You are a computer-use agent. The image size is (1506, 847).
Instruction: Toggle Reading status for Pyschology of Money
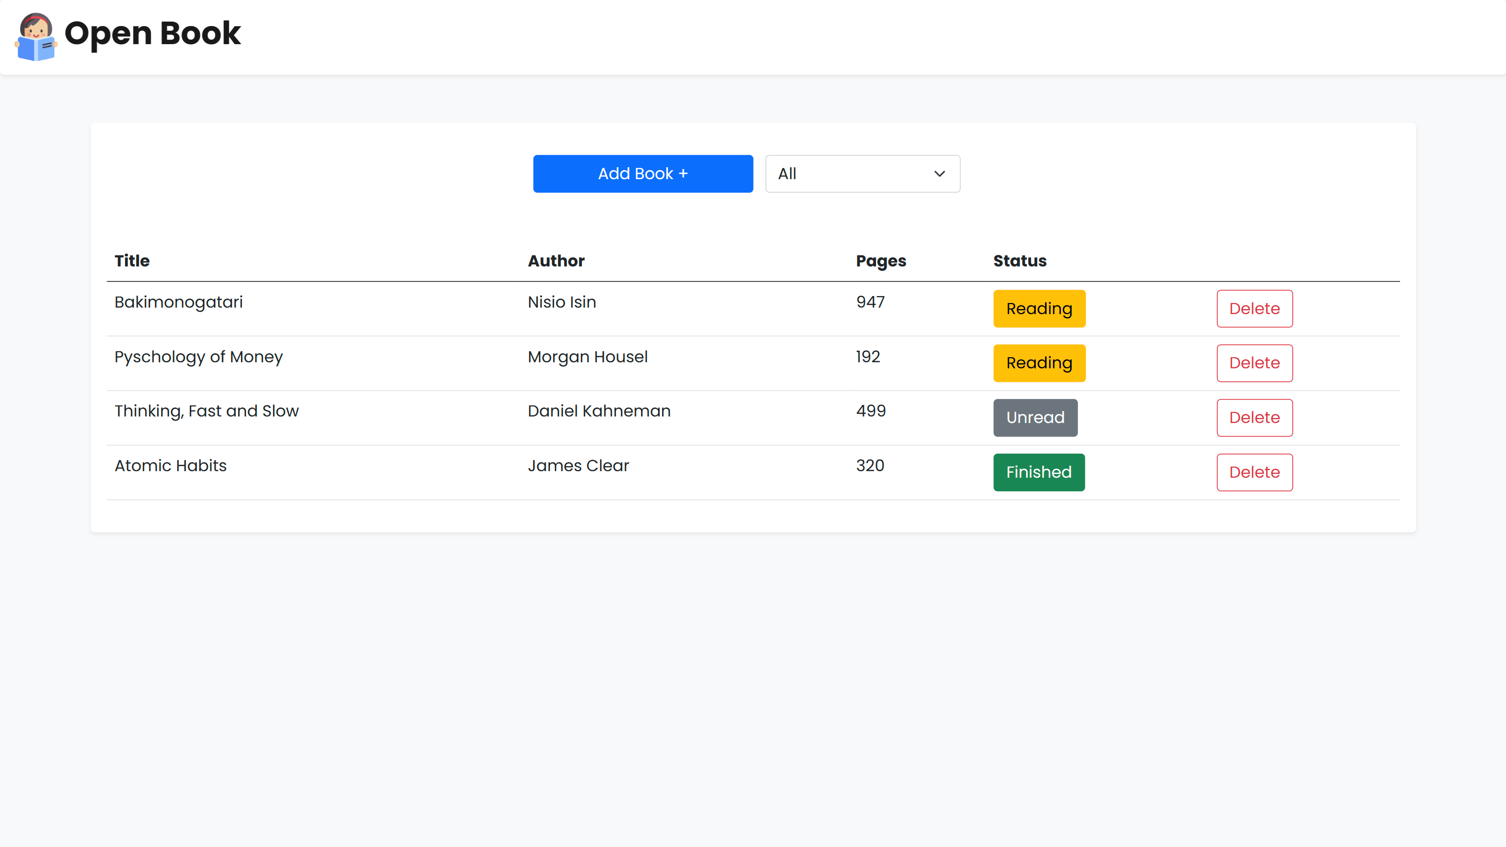pyautogui.click(x=1039, y=363)
